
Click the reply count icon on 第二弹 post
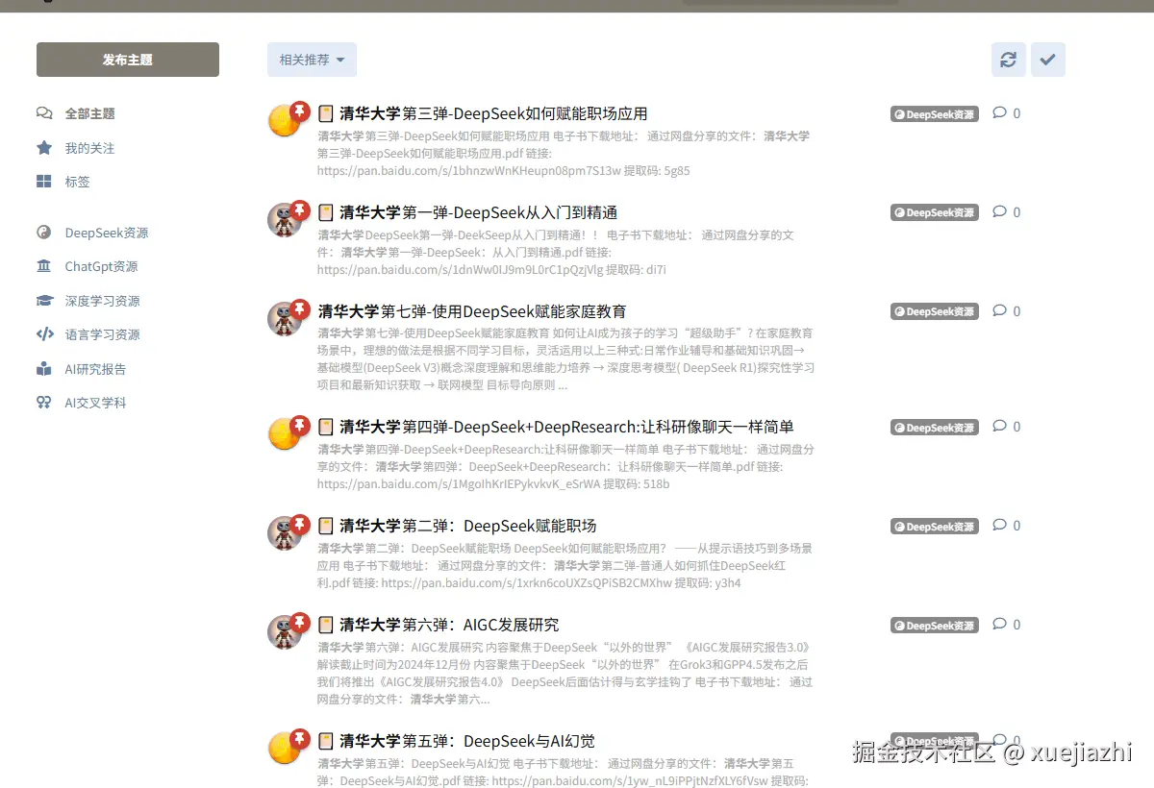(999, 526)
